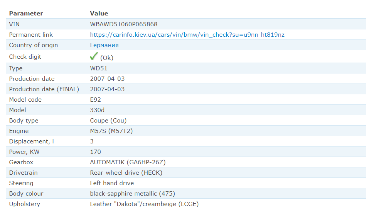Open the carinfo.kiev.ua permanent link
The image size is (374, 213).
coord(187,35)
